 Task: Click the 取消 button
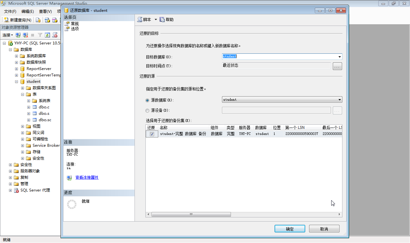click(324, 229)
